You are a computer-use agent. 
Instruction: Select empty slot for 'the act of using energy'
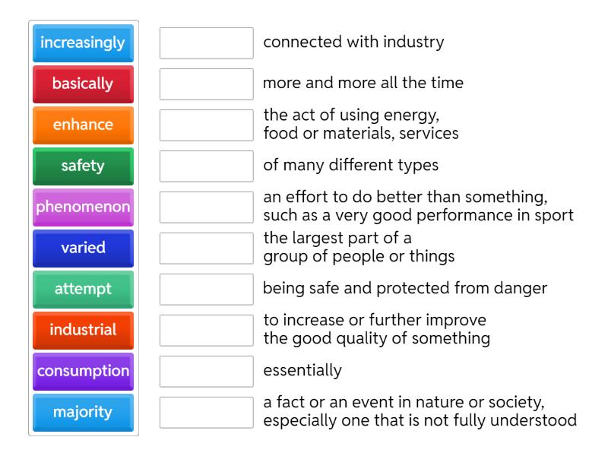pyautogui.click(x=207, y=125)
